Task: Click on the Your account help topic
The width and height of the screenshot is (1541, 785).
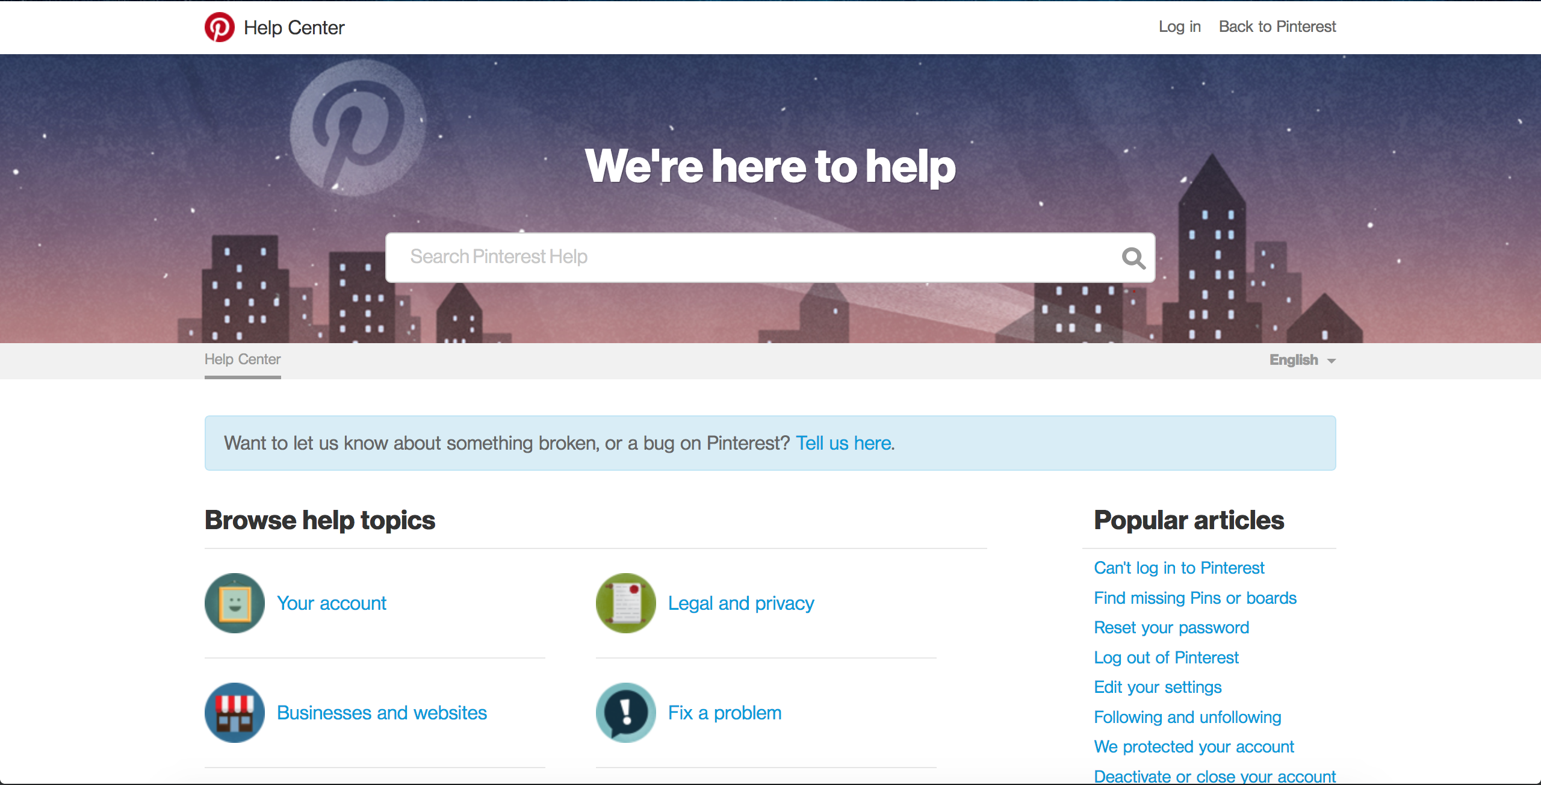Action: pos(332,602)
